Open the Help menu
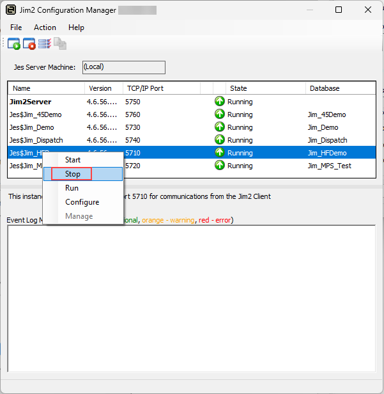The height and width of the screenshot is (394, 384). pos(76,28)
